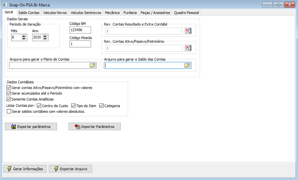Uncheck Gerar acumulados até o Período
The width and height of the screenshot is (298, 180).
coord(8,93)
